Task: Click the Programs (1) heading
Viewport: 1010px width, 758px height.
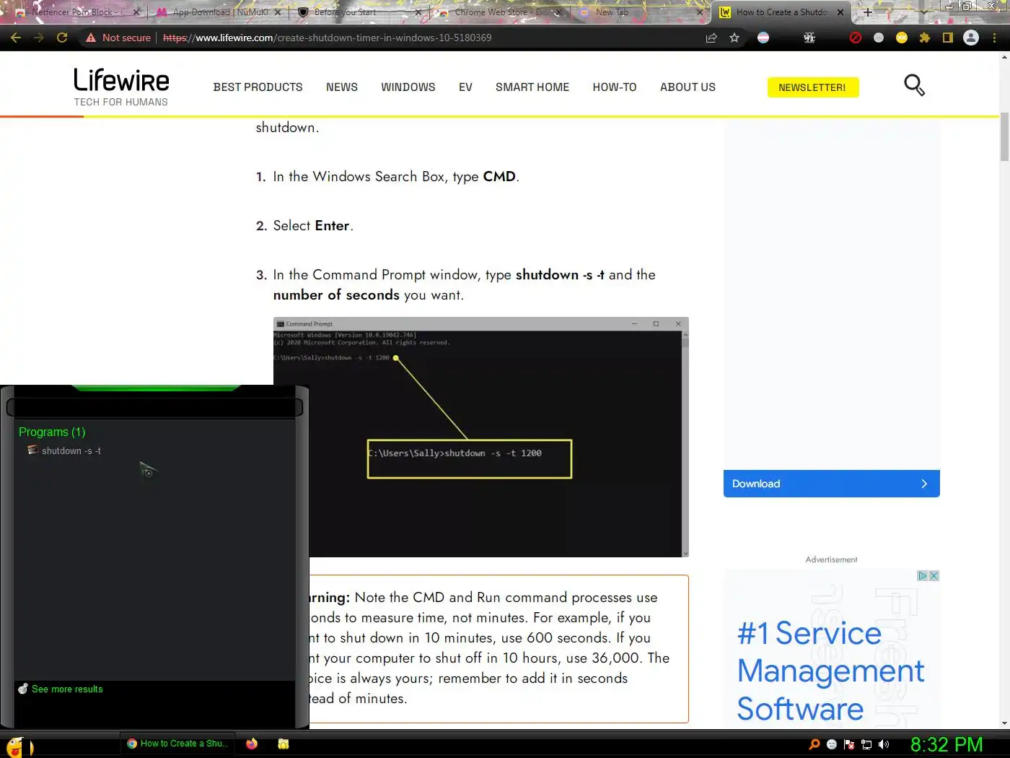Action: (x=52, y=432)
